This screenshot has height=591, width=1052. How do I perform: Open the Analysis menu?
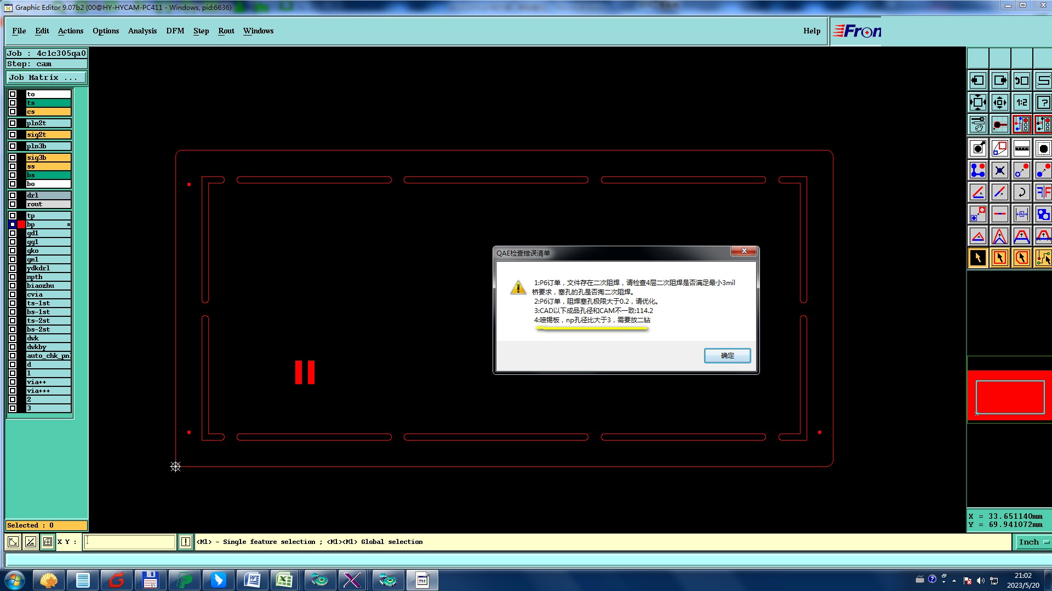(142, 31)
